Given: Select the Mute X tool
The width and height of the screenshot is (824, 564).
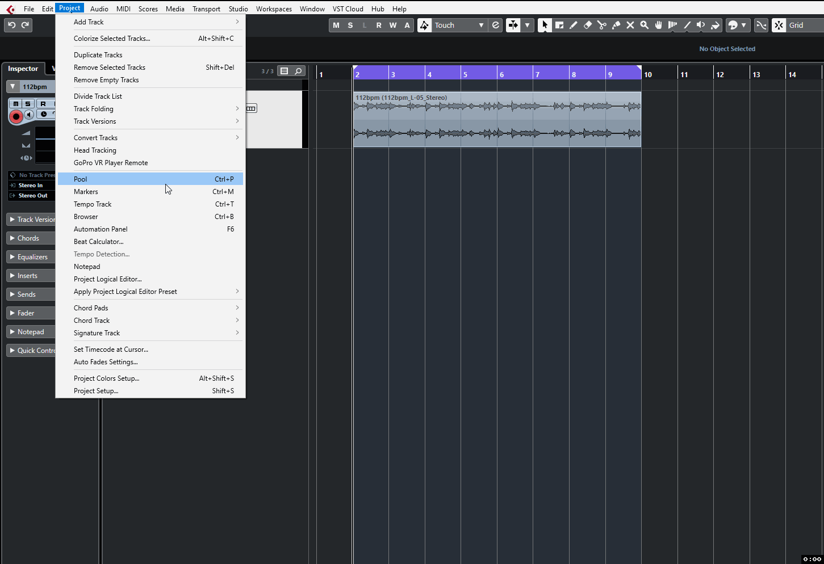Looking at the screenshot, I should click(630, 25).
